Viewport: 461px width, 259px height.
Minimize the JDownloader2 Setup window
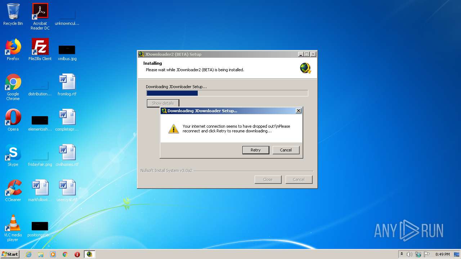[301, 54]
